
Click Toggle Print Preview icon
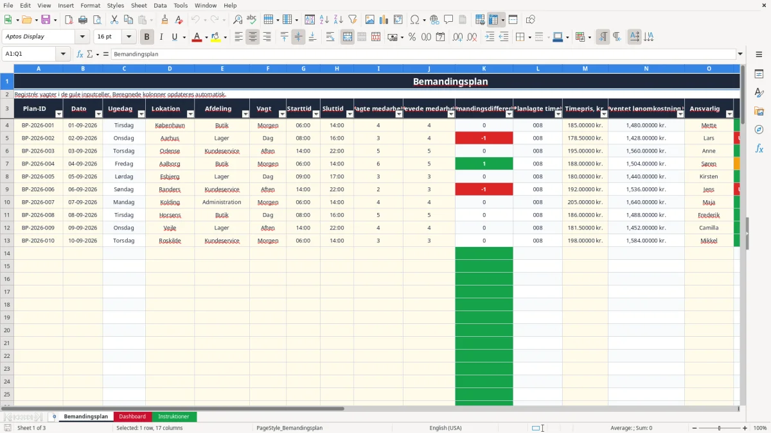pyautogui.click(x=97, y=20)
